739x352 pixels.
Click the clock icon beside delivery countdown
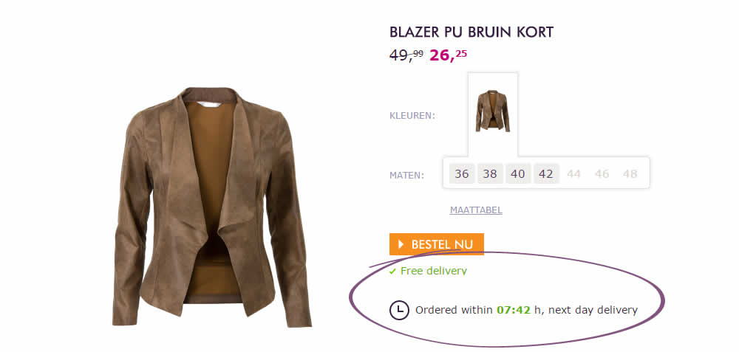[399, 310]
